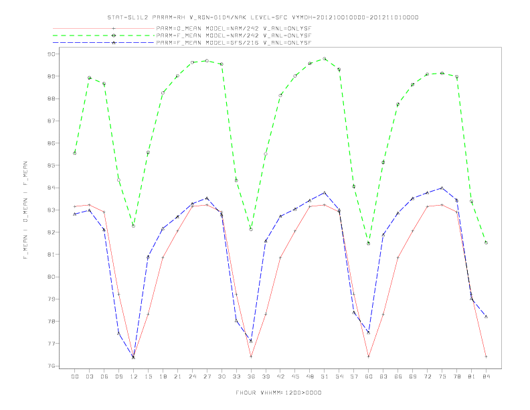
Task: Click x-axis forecast hour label 75
Action: point(442,377)
